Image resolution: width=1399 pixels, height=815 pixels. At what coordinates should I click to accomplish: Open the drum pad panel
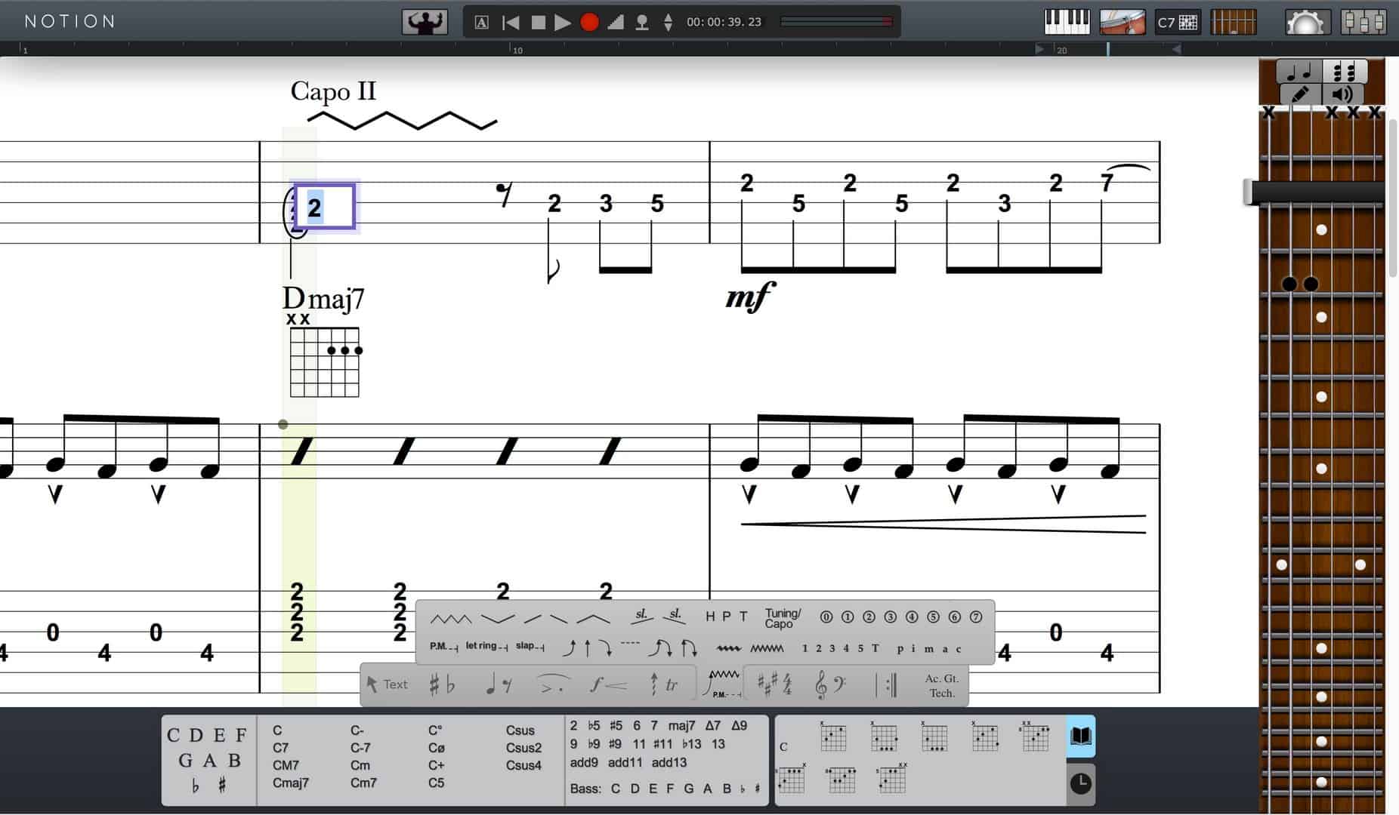click(1122, 22)
